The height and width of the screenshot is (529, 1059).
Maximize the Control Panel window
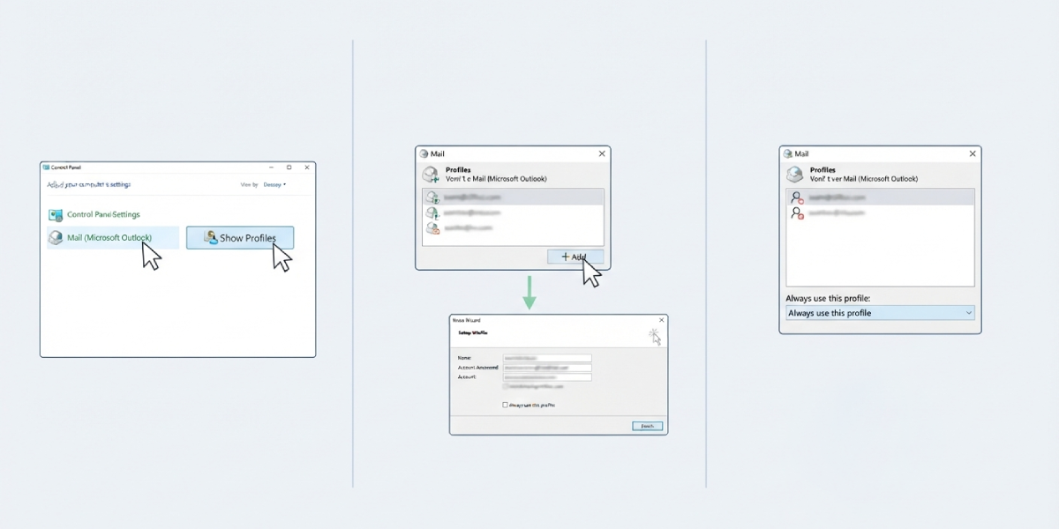pyautogui.click(x=289, y=167)
